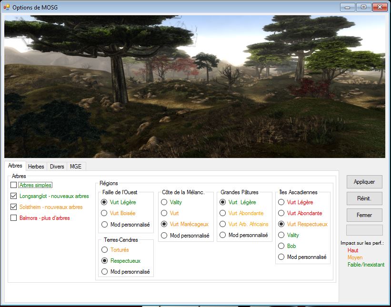Click the landscape preview image
This screenshot has height=307, width=391.
(x=195, y=87)
